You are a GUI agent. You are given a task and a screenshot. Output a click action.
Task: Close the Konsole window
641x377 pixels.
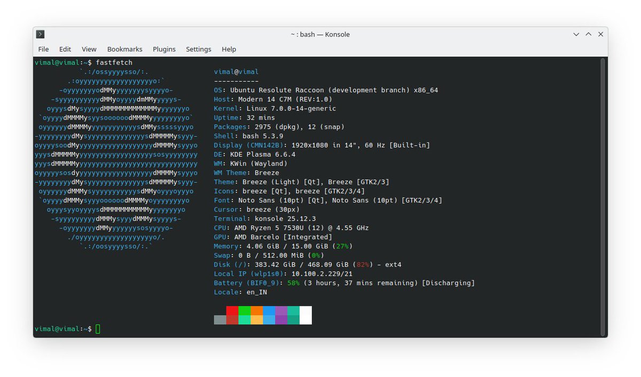click(x=601, y=34)
